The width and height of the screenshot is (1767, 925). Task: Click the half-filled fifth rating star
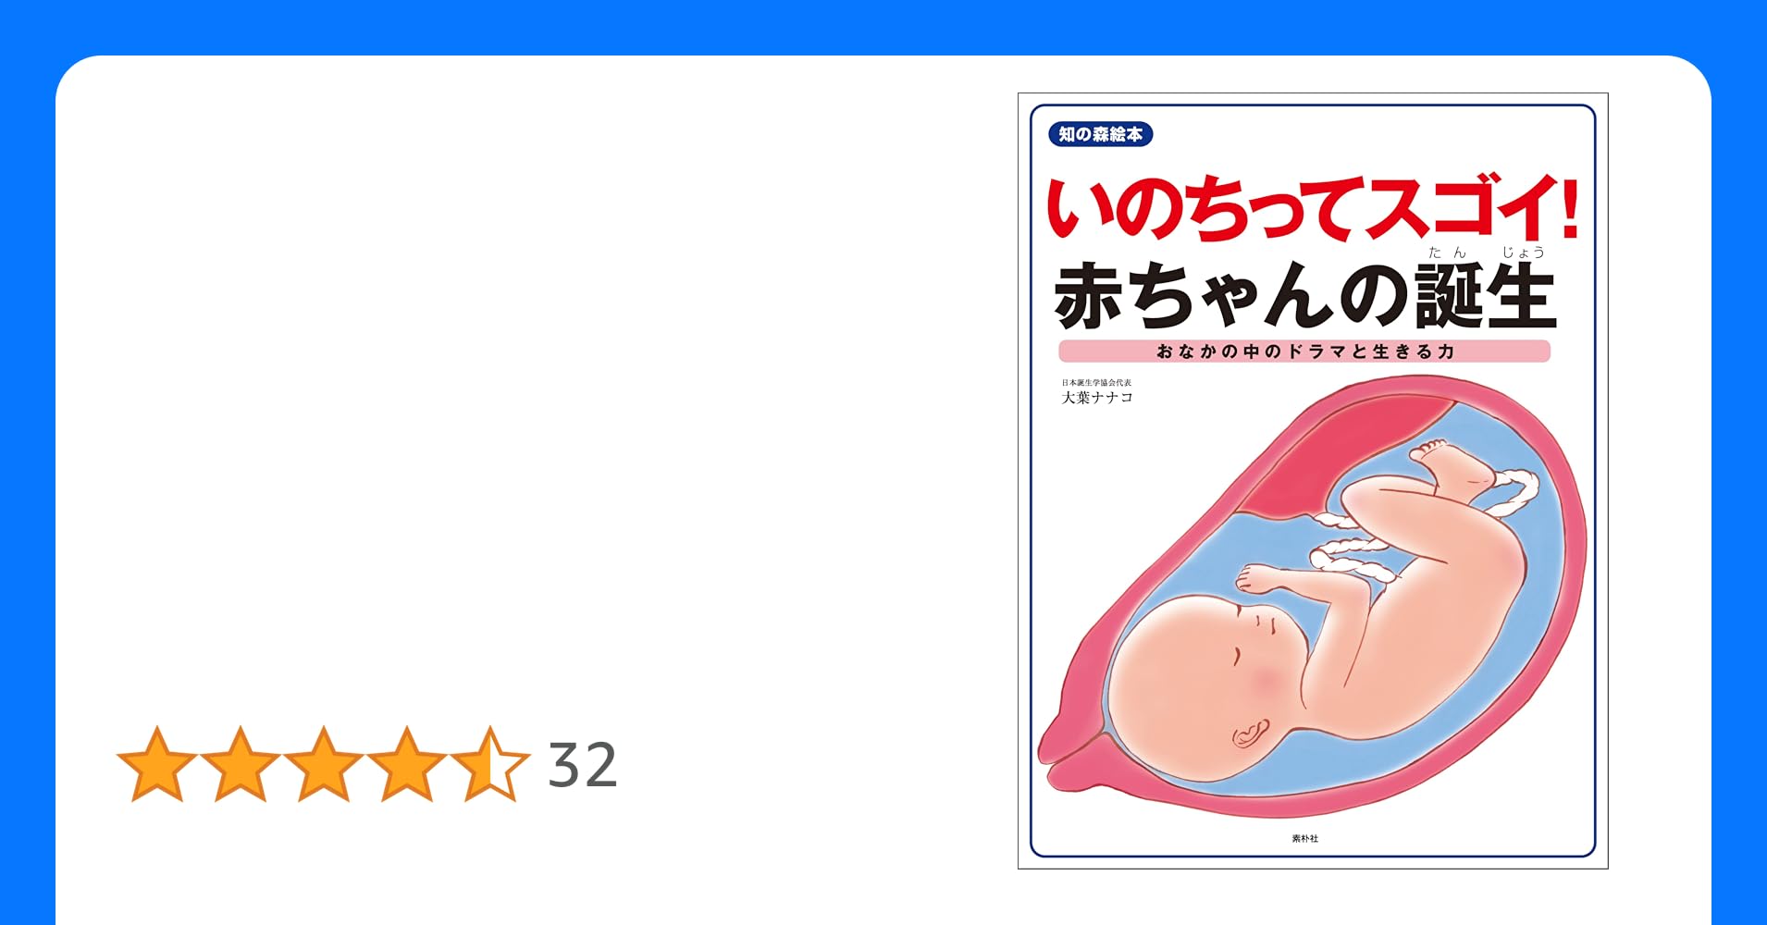coord(490,764)
